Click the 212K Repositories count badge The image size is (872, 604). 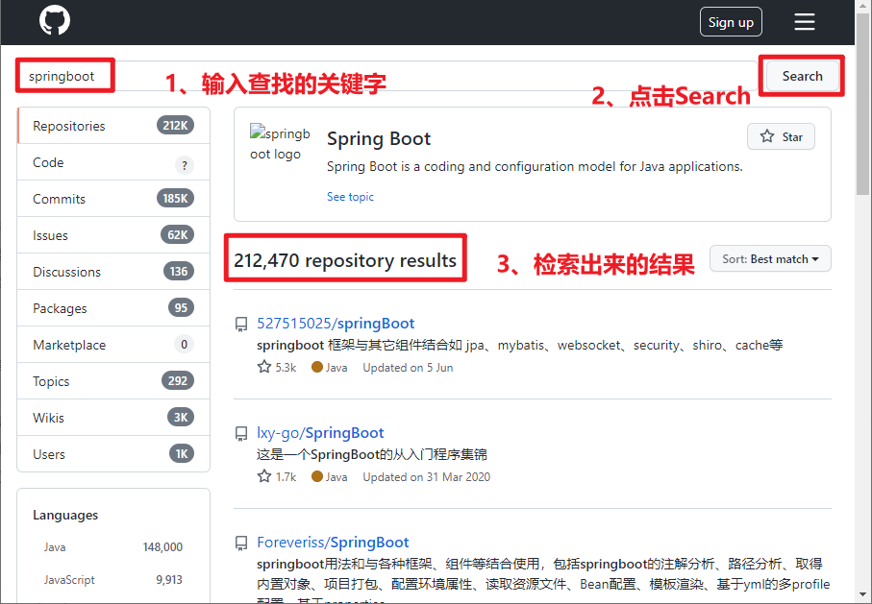(x=175, y=125)
